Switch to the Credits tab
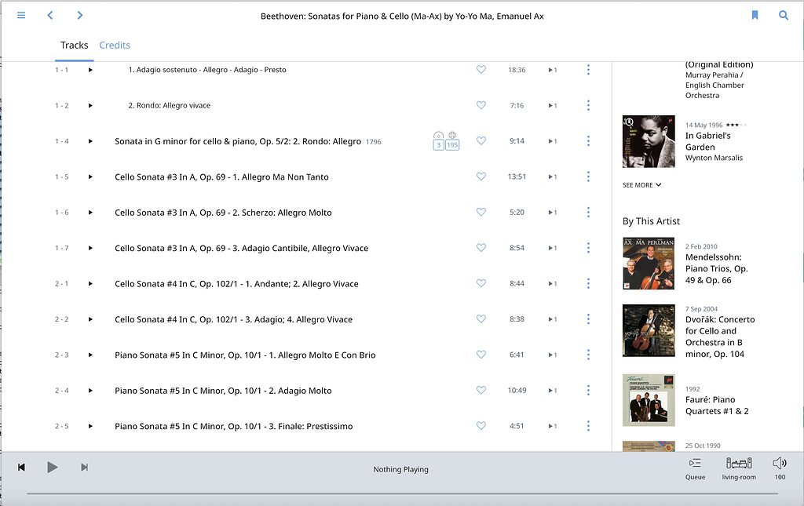The image size is (804, 506). [115, 46]
